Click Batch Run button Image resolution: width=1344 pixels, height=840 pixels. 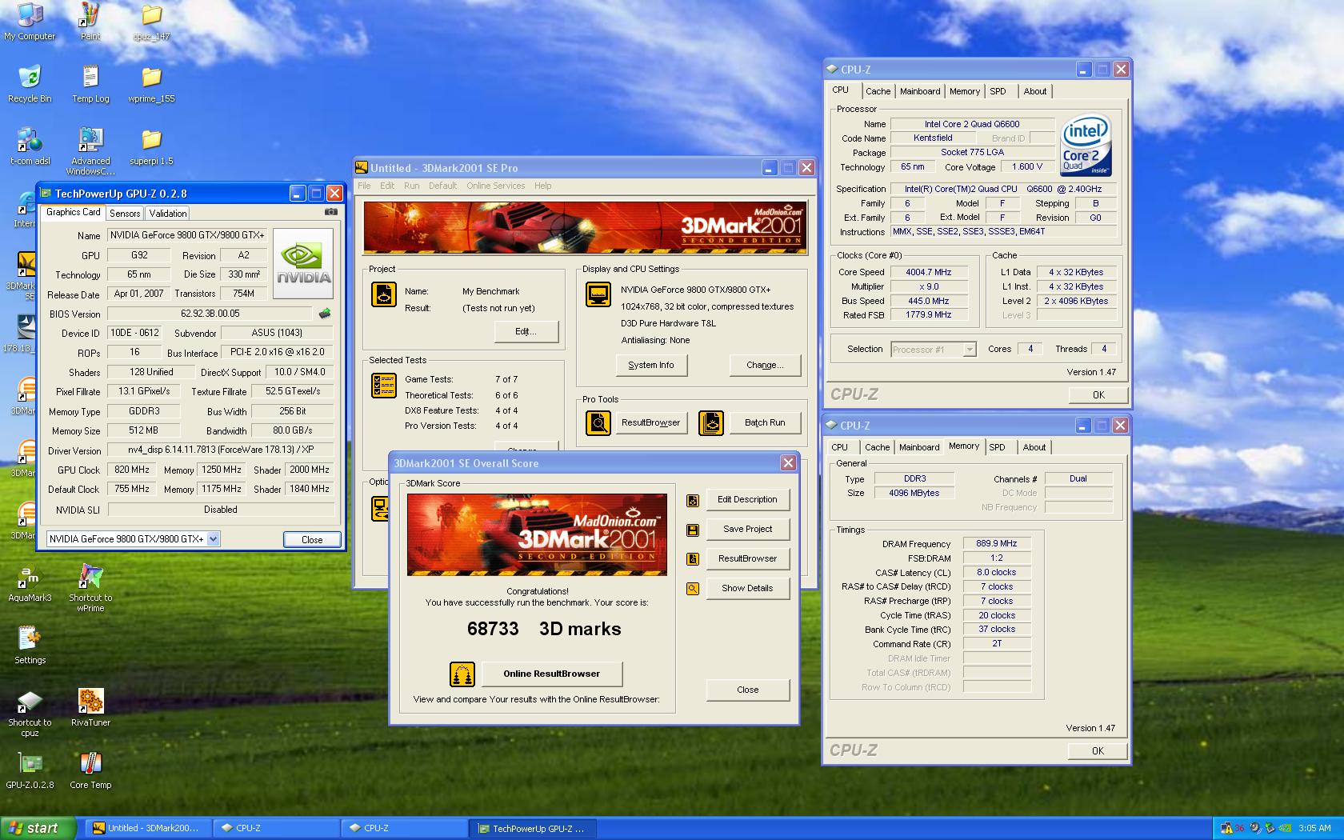(x=765, y=422)
